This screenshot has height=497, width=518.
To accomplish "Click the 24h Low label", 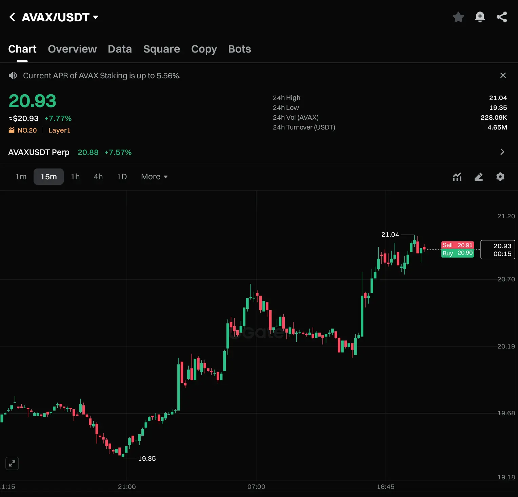I will click(286, 107).
